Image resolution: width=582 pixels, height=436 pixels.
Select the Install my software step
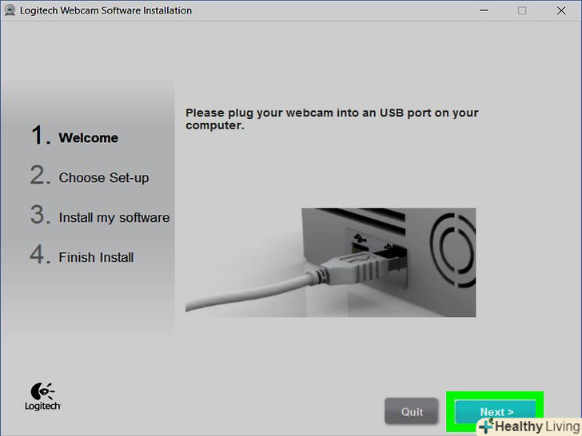coord(100,216)
